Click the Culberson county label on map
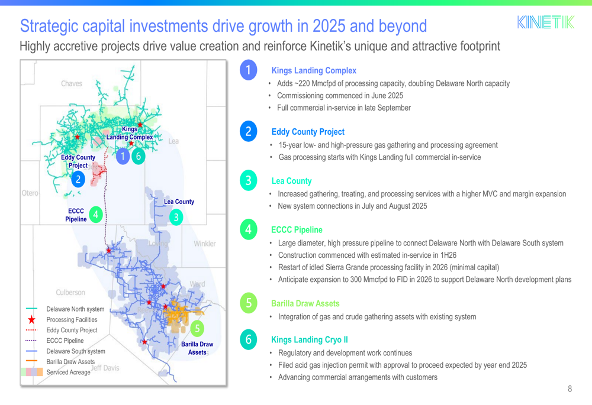This screenshot has height=405, width=592. point(70,292)
